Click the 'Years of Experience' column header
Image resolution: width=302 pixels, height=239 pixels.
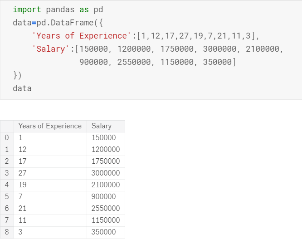(50, 126)
